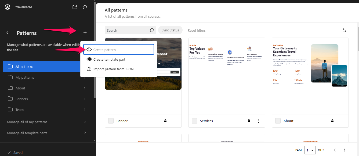Image resolution: width=359 pixels, height=156 pixels.
Task: Click the lock icon on the Services pattern
Action: (x=249, y=121)
